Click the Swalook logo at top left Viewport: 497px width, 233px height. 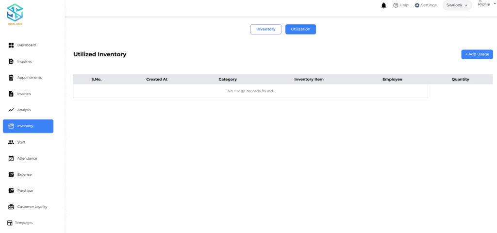coord(15,13)
